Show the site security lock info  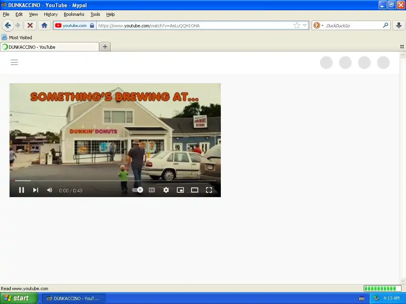92,25
